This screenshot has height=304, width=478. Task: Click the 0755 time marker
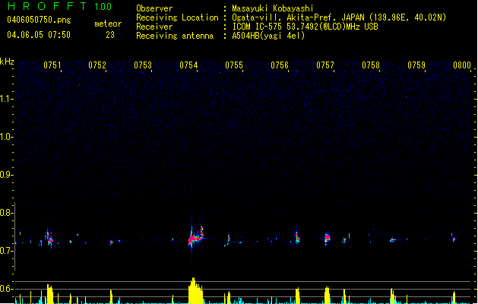point(234,65)
